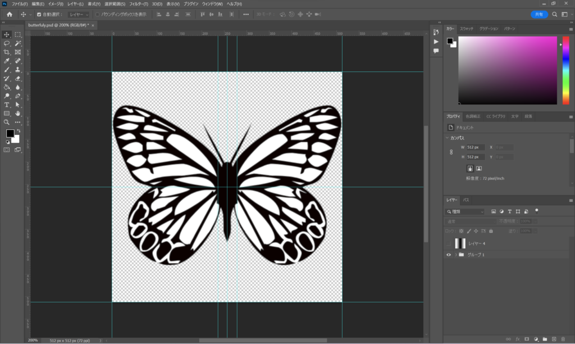Select the Lasso tool

7,43
